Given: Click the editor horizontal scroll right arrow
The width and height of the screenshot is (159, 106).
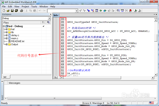Looking at the screenshot, I should (153, 78).
